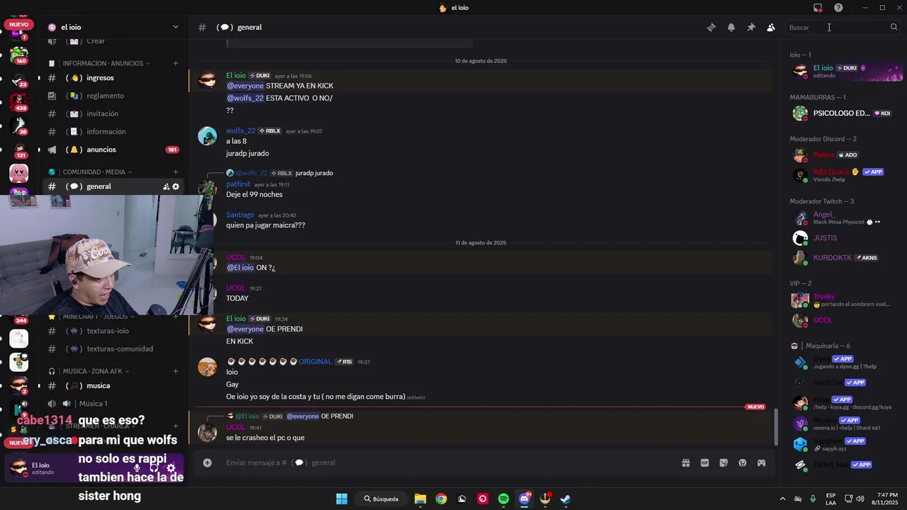Open the GIF picker
Screen dimensions: 907x510
click(705, 463)
